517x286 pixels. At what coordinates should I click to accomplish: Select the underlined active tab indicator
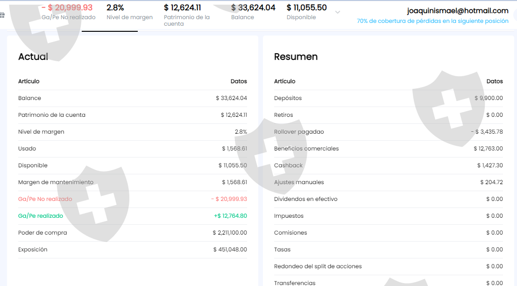click(110, 31)
